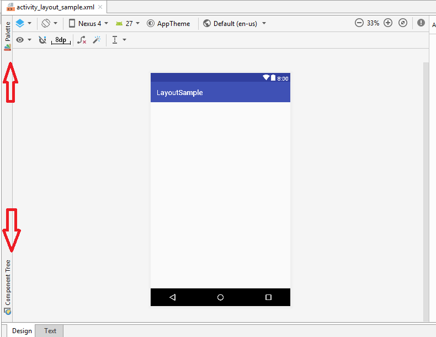Screen dimensions: 436x337
Task: Open the design surface layers dropdown
Action: click(23, 23)
